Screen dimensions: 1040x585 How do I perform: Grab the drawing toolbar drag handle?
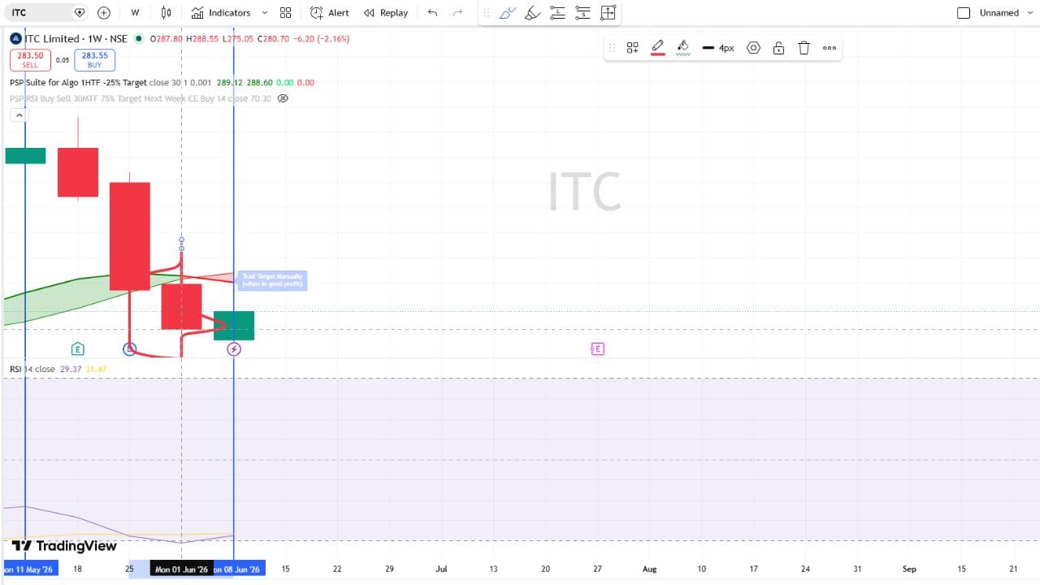coord(612,48)
